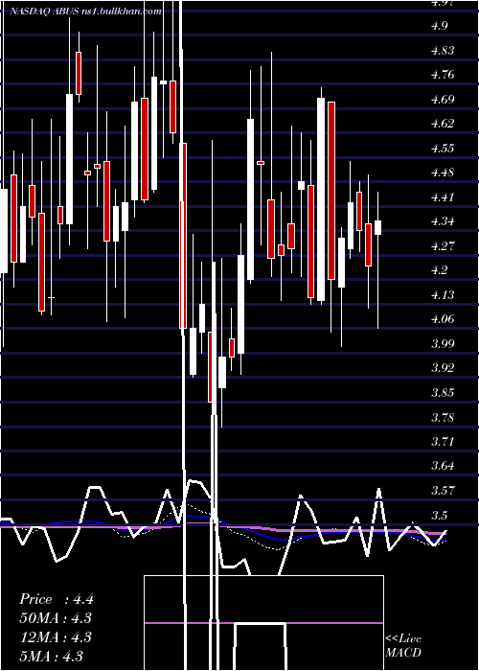The height and width of the screenshot is (671, 479).
Task: Click the 4.13 price axis label
Action: (x=443, y=295)
